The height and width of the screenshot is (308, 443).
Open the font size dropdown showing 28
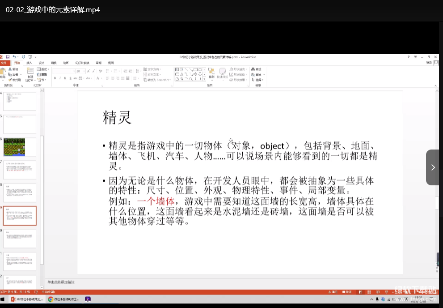pyautogui.click(x=80, y=71)
